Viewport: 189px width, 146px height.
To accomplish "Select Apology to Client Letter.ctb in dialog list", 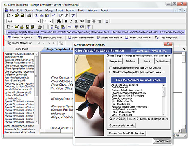I will [125, 85].
